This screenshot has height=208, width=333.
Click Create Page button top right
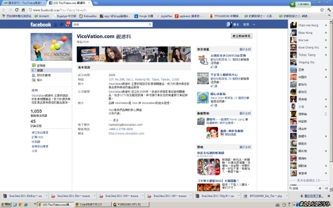pyautogui.click(x=241, y=36)
